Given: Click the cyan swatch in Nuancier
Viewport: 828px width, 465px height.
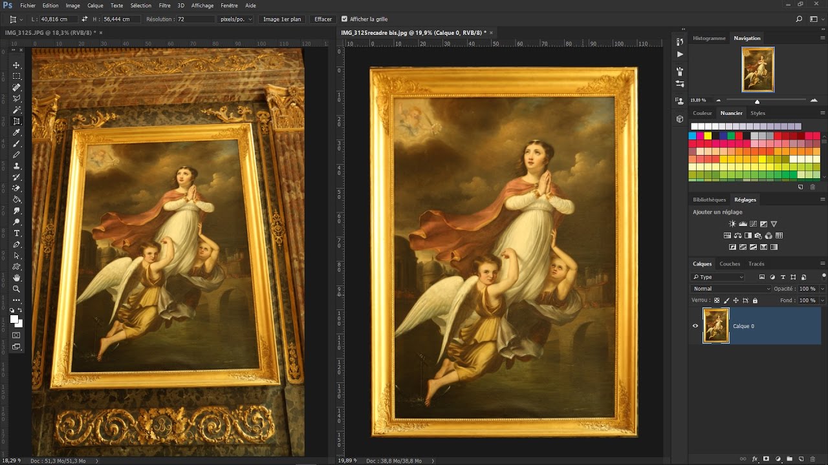Looking at the screenshot, I should 693,136.
